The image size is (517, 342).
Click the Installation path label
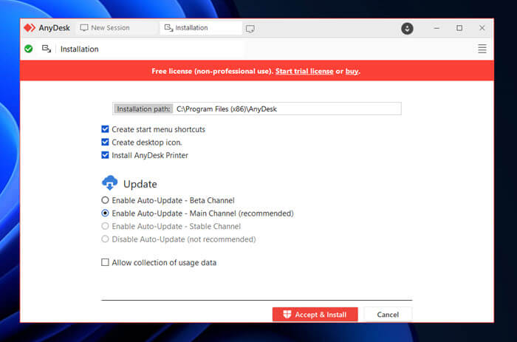click(143, 109)
